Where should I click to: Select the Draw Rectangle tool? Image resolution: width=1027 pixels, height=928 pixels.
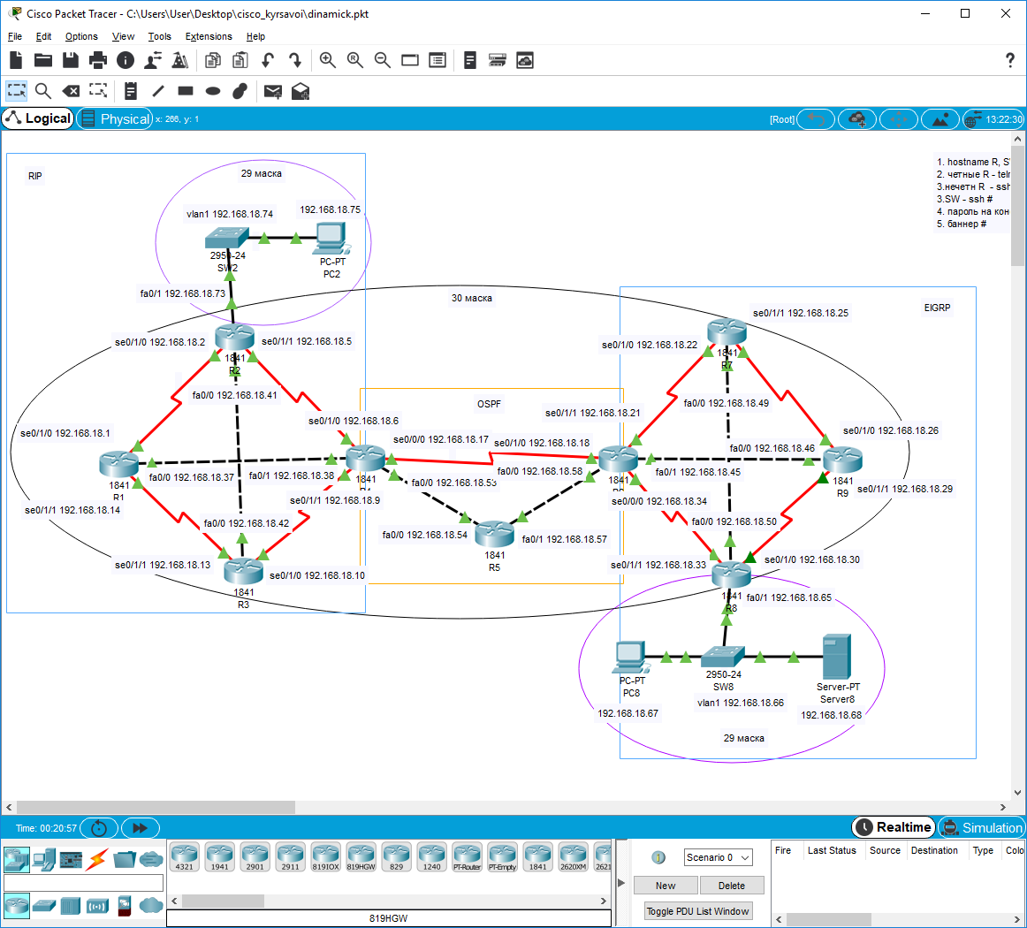click(186, 91)
